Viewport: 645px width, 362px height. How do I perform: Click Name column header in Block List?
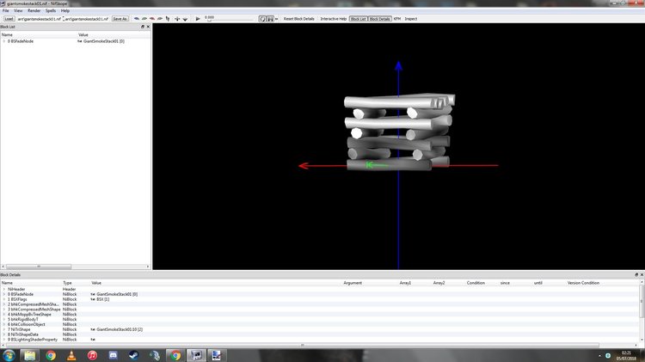[7, 35]
